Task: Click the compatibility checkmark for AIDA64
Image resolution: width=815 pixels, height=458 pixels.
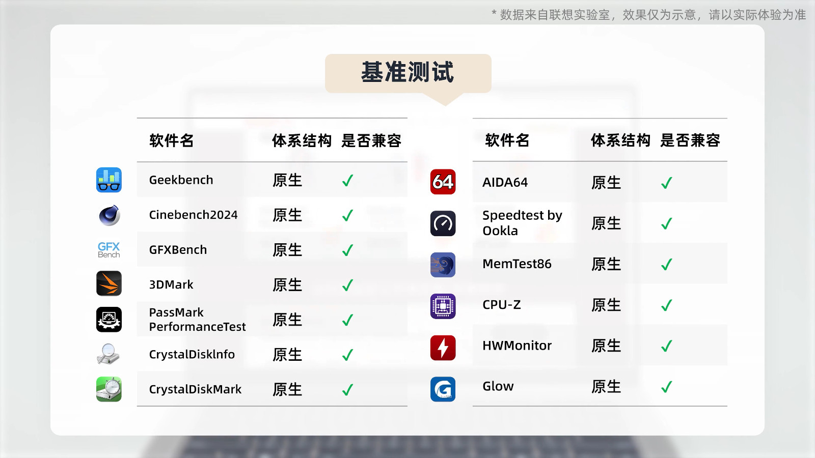Action: (667, 183)
